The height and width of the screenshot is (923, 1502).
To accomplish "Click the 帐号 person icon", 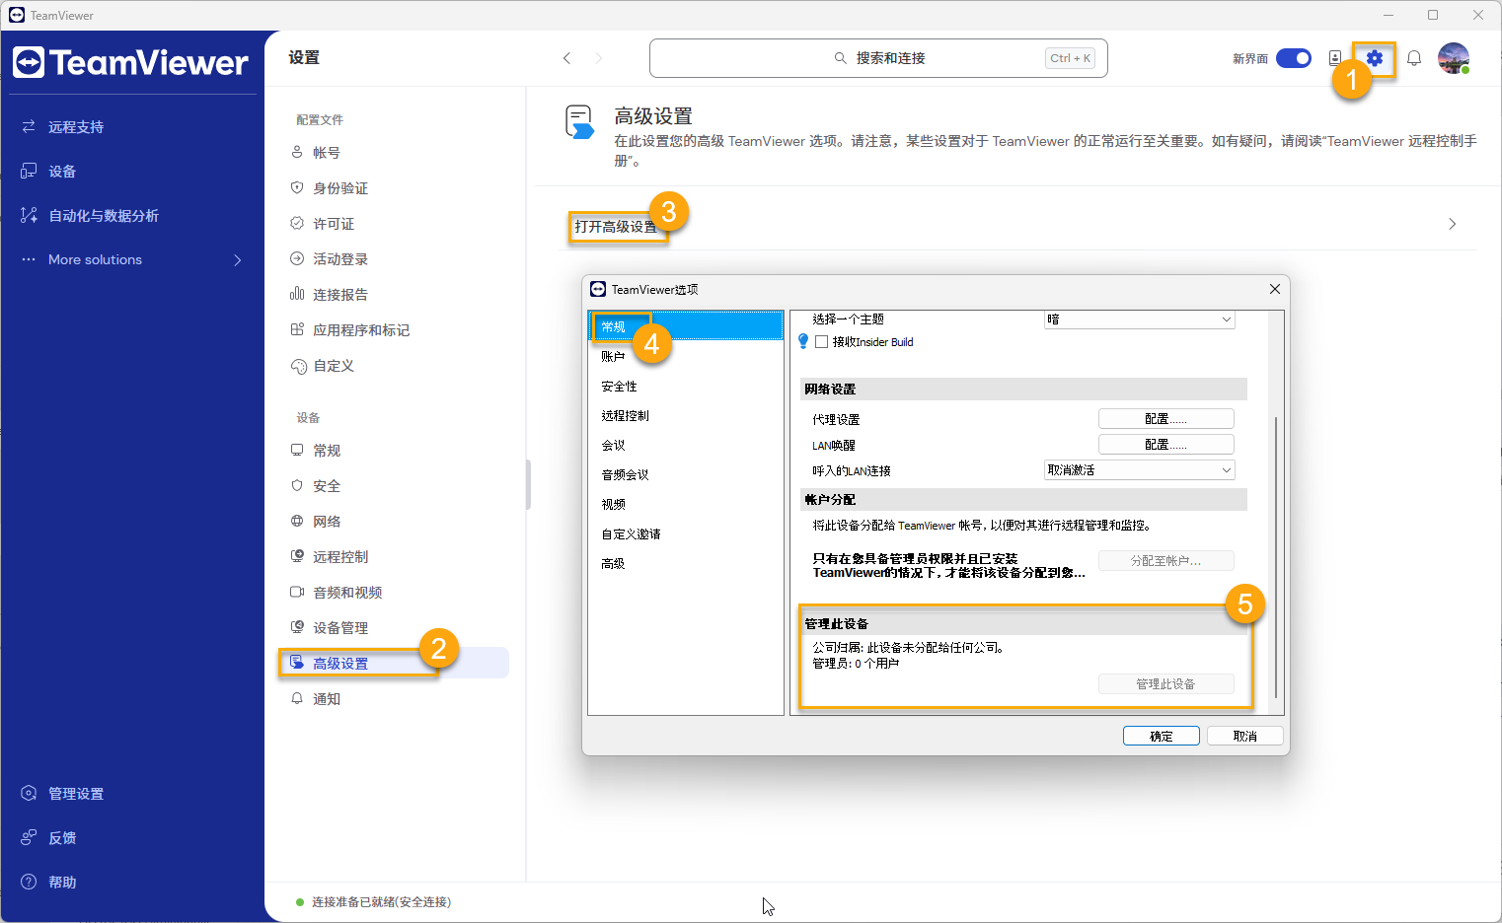I will click(x=297, y=152).
